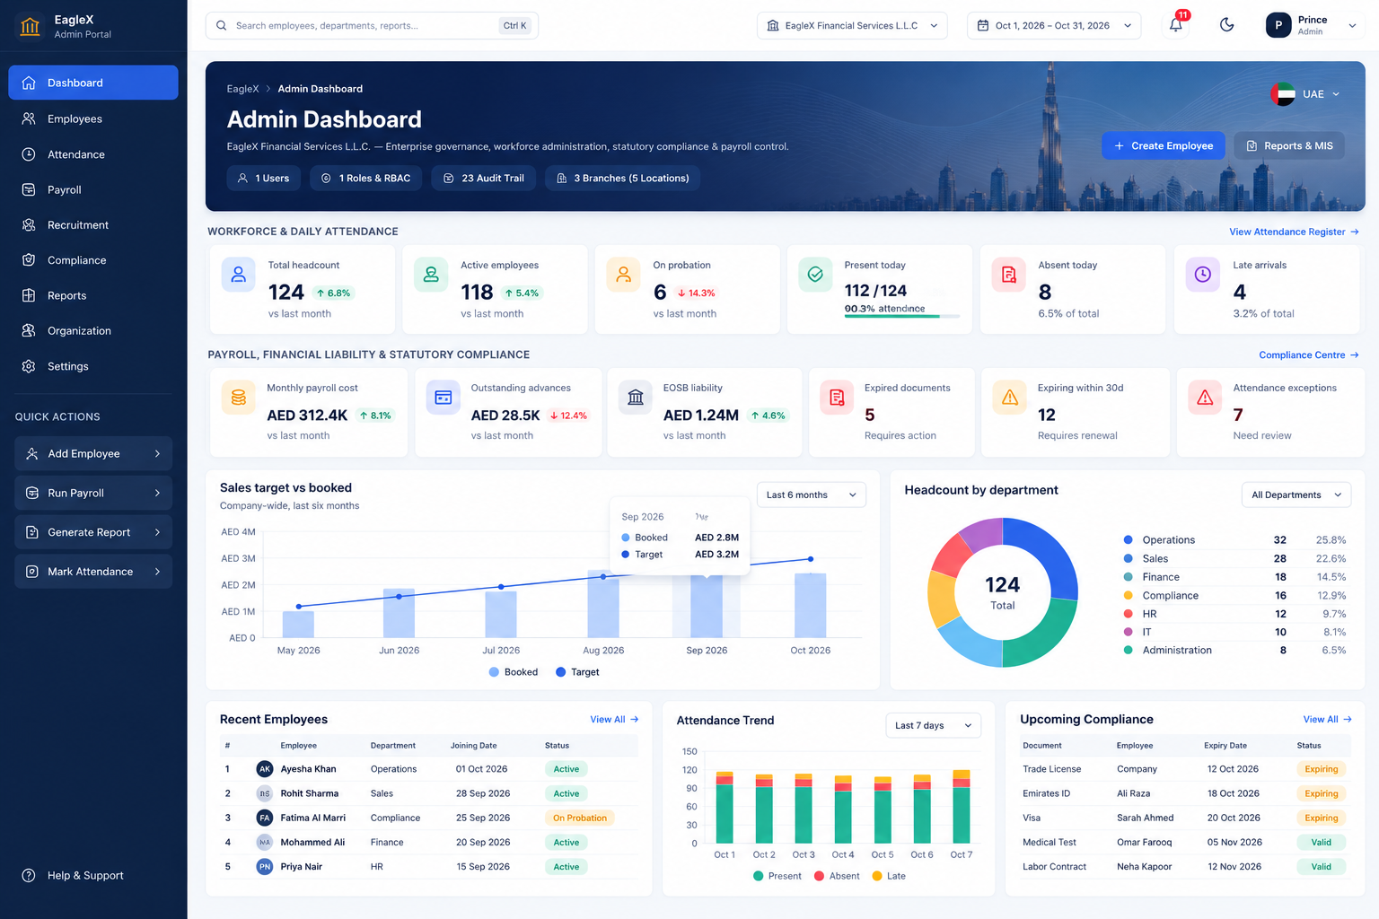Open Organization in the sidebar
The image size is (1379, 919).
tap(93, 330)
